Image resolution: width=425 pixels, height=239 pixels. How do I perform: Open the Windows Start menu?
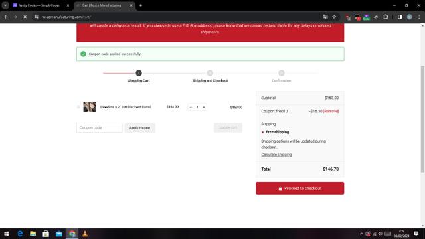click(6, 234)
